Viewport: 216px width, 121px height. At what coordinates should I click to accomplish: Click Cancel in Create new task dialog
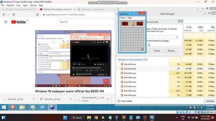pyautogui.click(x=157, y=51)
